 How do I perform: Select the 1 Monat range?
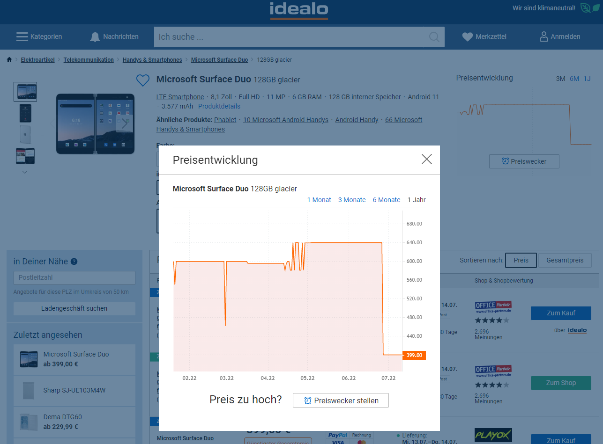(x=319, y=200)
